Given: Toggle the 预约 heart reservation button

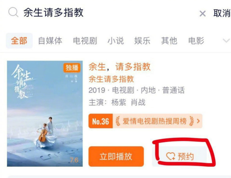Looking at the screenshot, I should [x=179, y=156].
